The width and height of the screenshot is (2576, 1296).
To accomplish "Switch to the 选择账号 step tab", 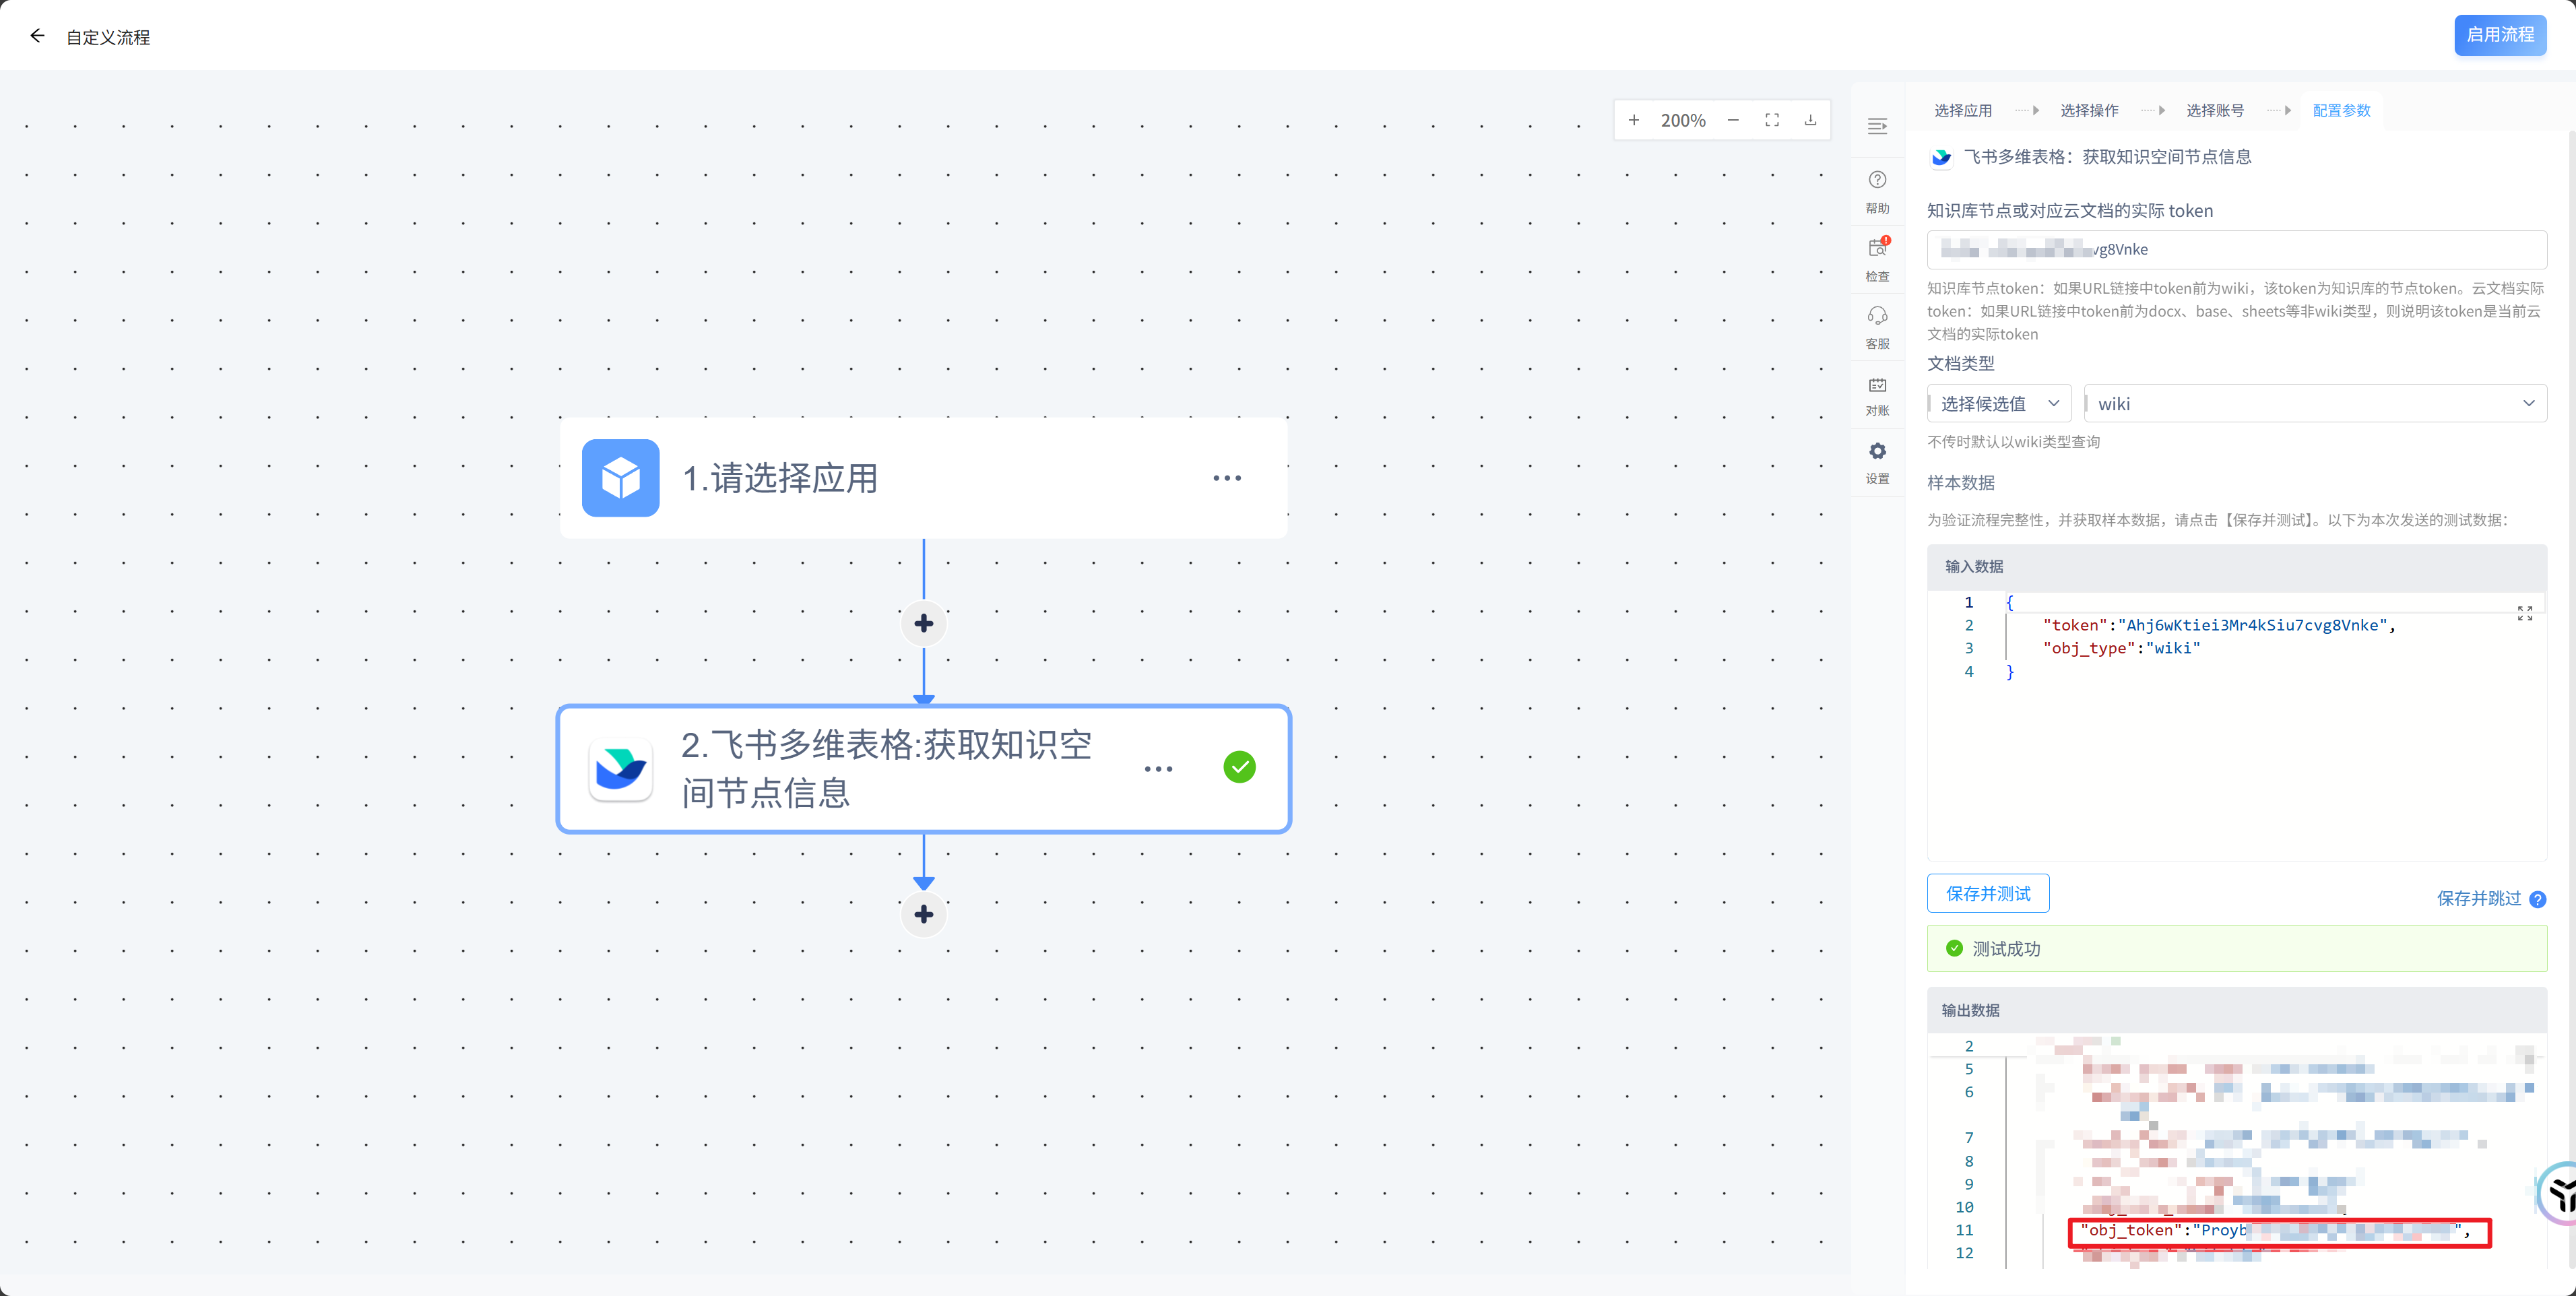I will click(x=2215, y=110).
